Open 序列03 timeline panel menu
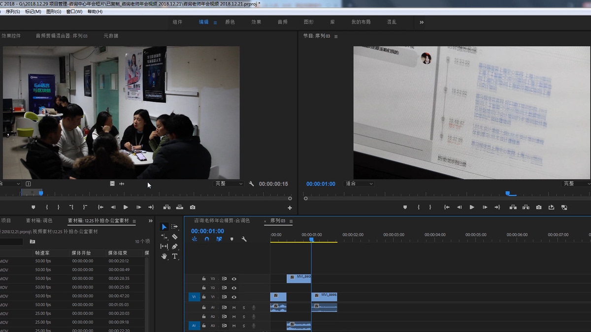This screenshot has height=332, width=591. (x=291, y=221)
